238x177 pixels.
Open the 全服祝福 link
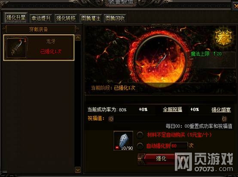[x=172, y=109]
